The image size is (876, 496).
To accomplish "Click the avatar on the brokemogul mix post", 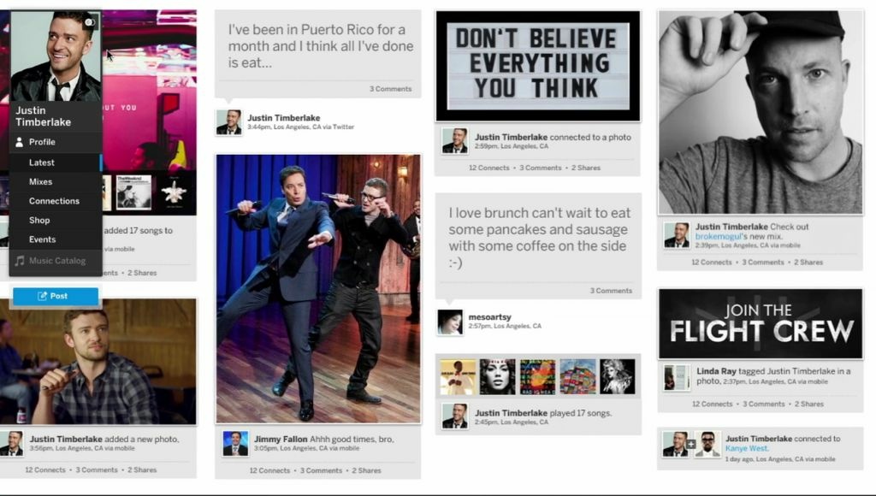I will [677, 235].
